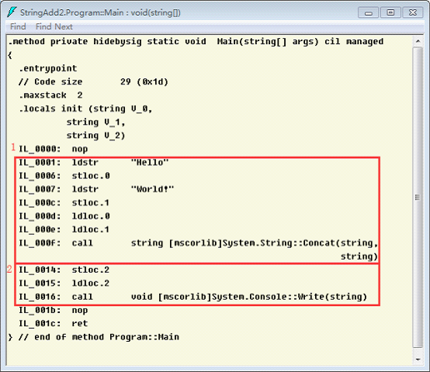The height and width of the screenshot is (372, 430).
Task: Click the Console::Write call line
Action: pos(192,297)
